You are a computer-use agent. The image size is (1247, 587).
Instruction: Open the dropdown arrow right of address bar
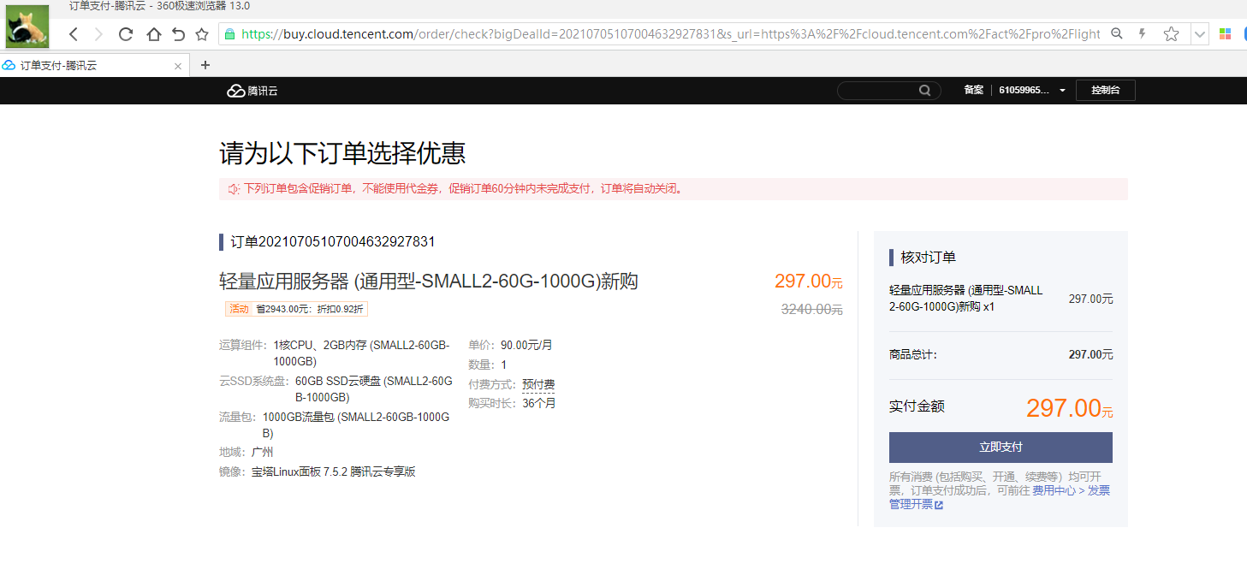click(1200, 34)
